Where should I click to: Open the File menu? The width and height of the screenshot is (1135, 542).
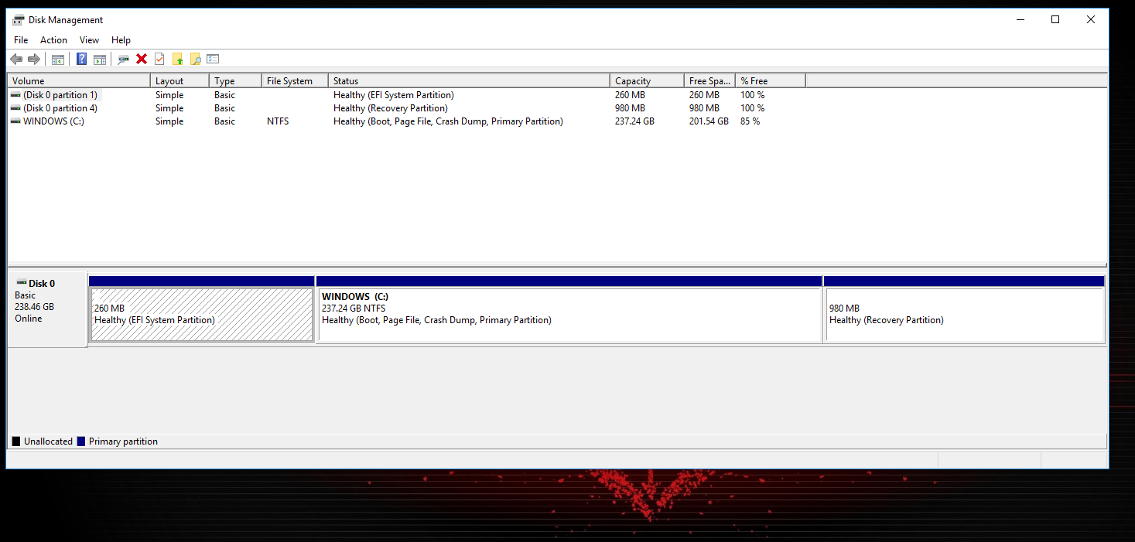pyautogui.click(x=20, y=39)
